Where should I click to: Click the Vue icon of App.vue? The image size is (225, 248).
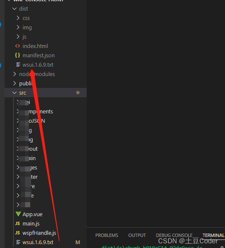click(x=18, y=214)
